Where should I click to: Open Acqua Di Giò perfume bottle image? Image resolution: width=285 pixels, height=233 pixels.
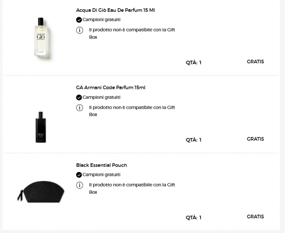click(x=41, y=37)
